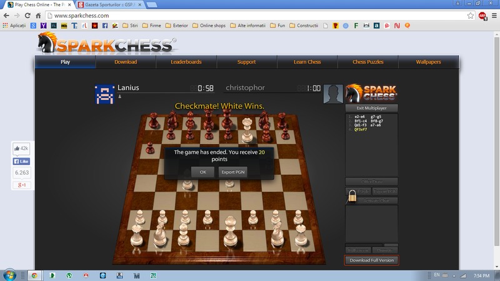Screen dimensions: 500x281
Task: Click the browser forward arrow
Action: click(17, 15)
